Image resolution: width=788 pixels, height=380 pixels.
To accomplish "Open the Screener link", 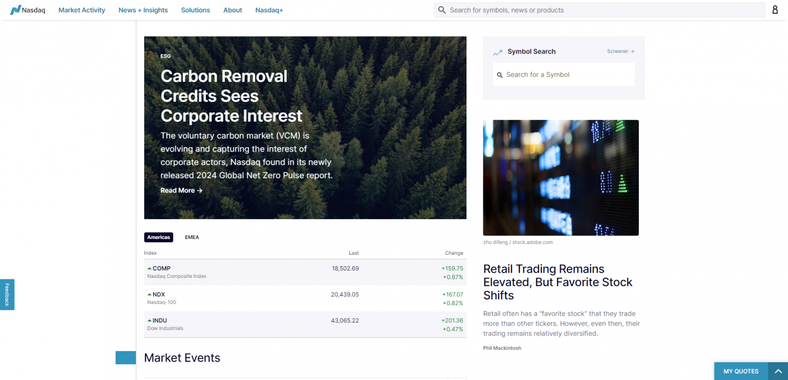I will [620, 51].
